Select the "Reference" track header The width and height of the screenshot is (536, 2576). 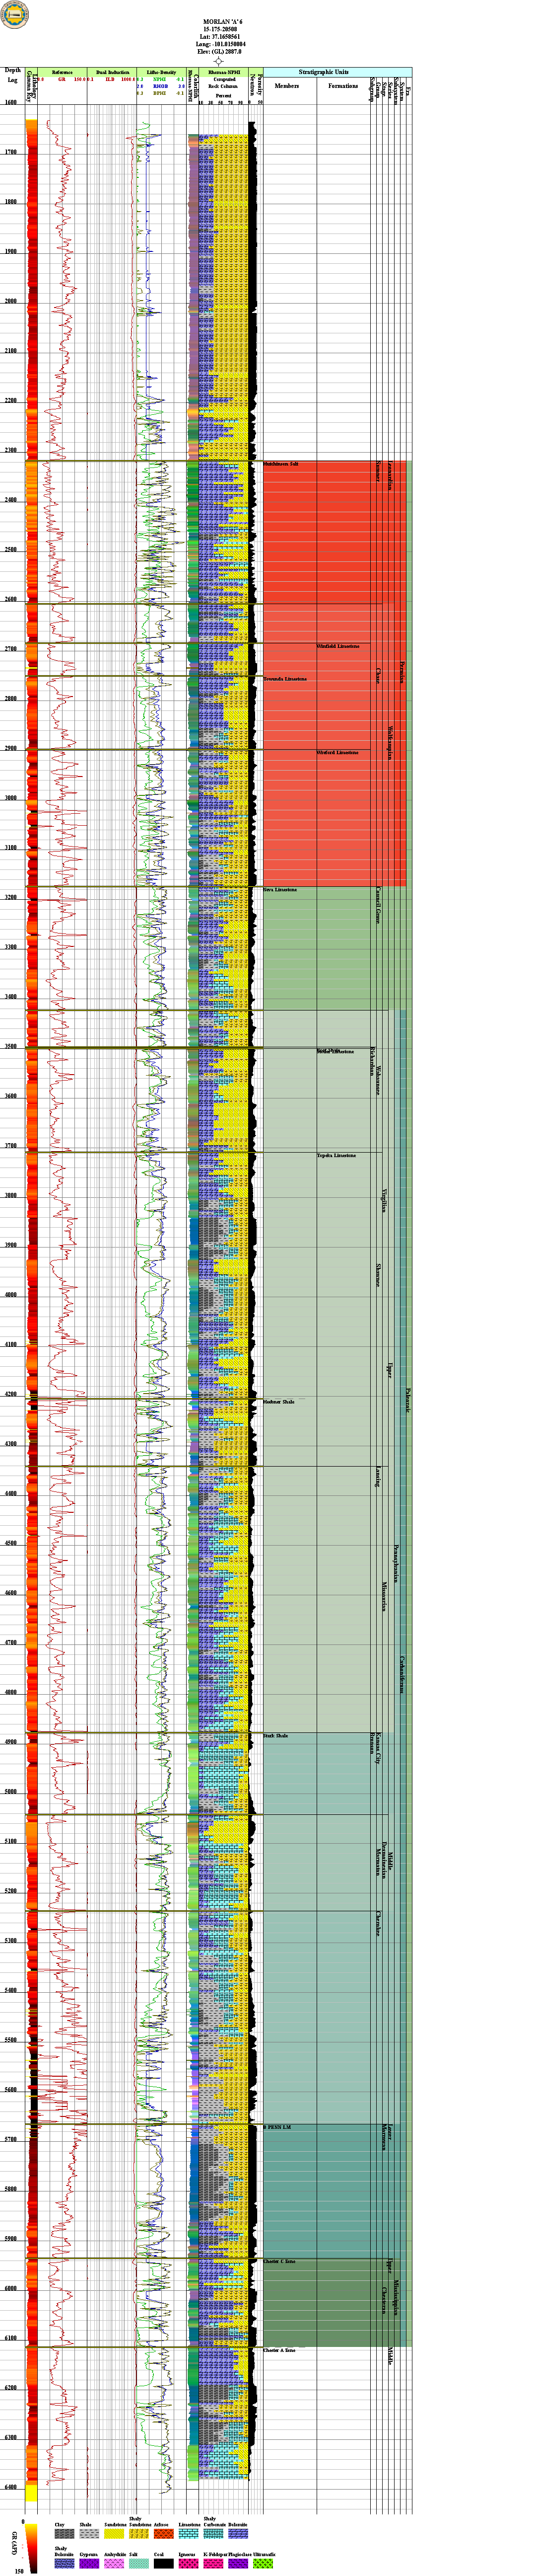pos(63,73)
